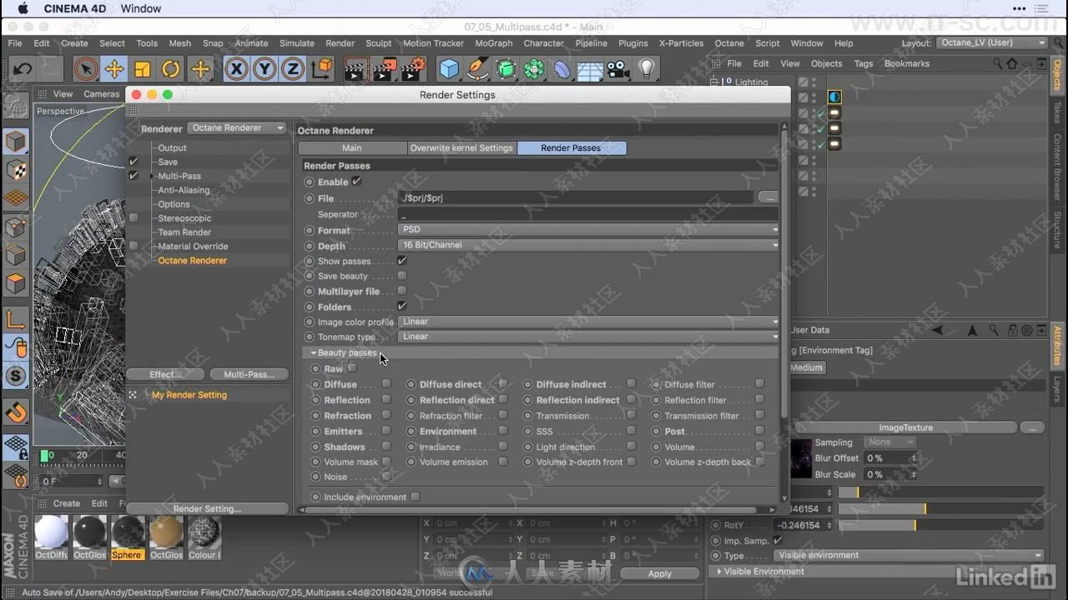This screenshot has width=1068, height=600.
Task: Toggle the Save beauty checkbox
Action: pyautogui.click(x=402, y=276)
